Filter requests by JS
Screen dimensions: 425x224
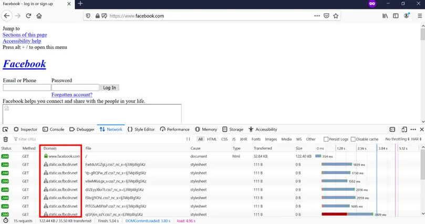coord(234,139)
